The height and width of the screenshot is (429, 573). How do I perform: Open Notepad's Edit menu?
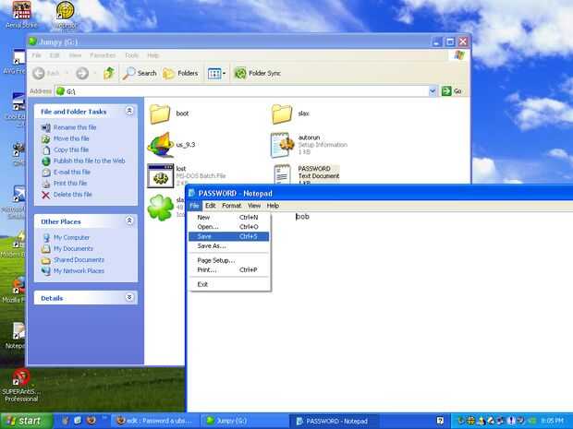point(211,206)
